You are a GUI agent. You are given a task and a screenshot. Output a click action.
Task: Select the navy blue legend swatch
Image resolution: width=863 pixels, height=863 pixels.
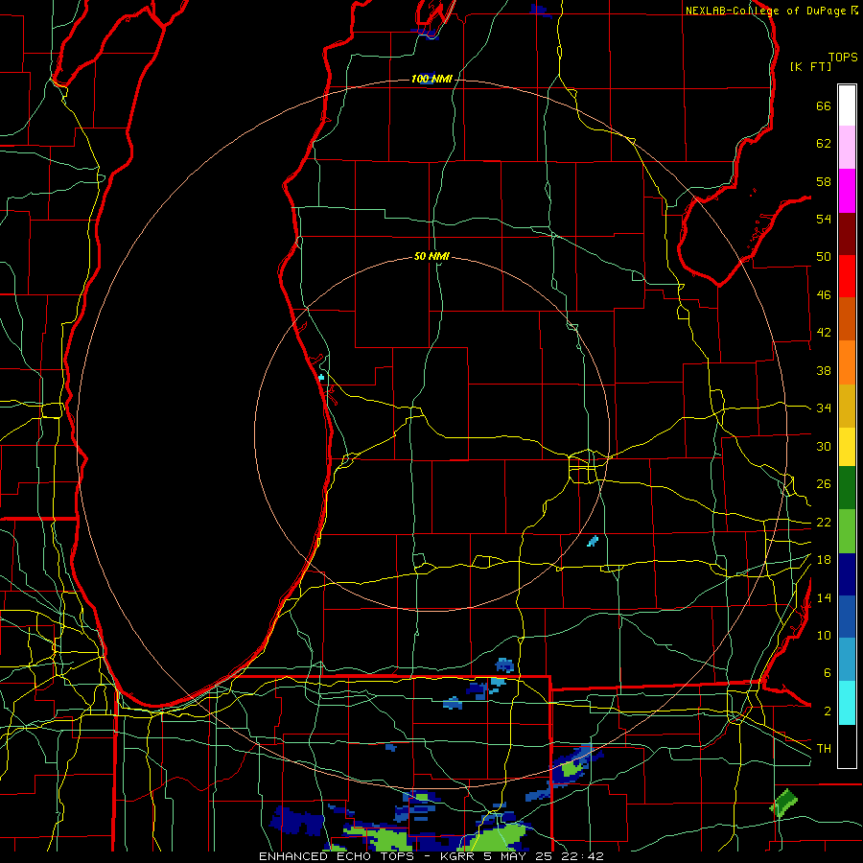pyautogui.click(x=847, y=574)
